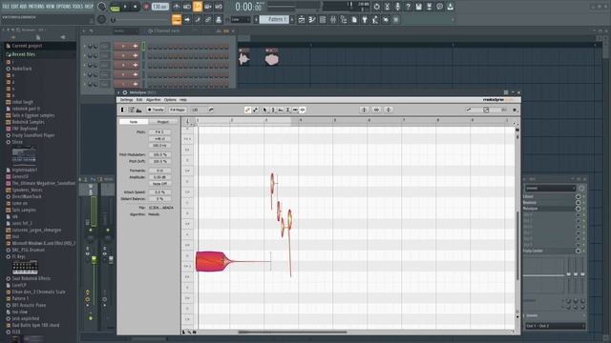The height and width of the screenshot is (343, 611).
Task: Open the Line snap dropdown
Action: click(241, 19)
